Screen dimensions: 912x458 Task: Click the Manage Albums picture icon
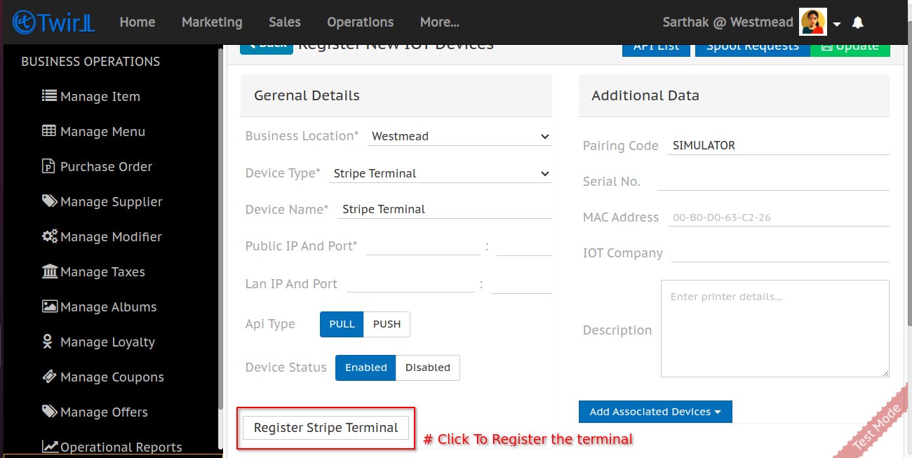(49, 306)
